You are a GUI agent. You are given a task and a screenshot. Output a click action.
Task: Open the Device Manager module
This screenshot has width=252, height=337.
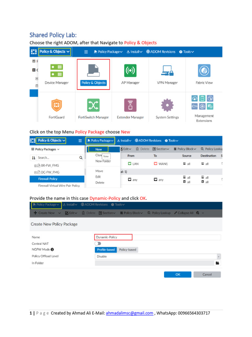tap(56, 74)
